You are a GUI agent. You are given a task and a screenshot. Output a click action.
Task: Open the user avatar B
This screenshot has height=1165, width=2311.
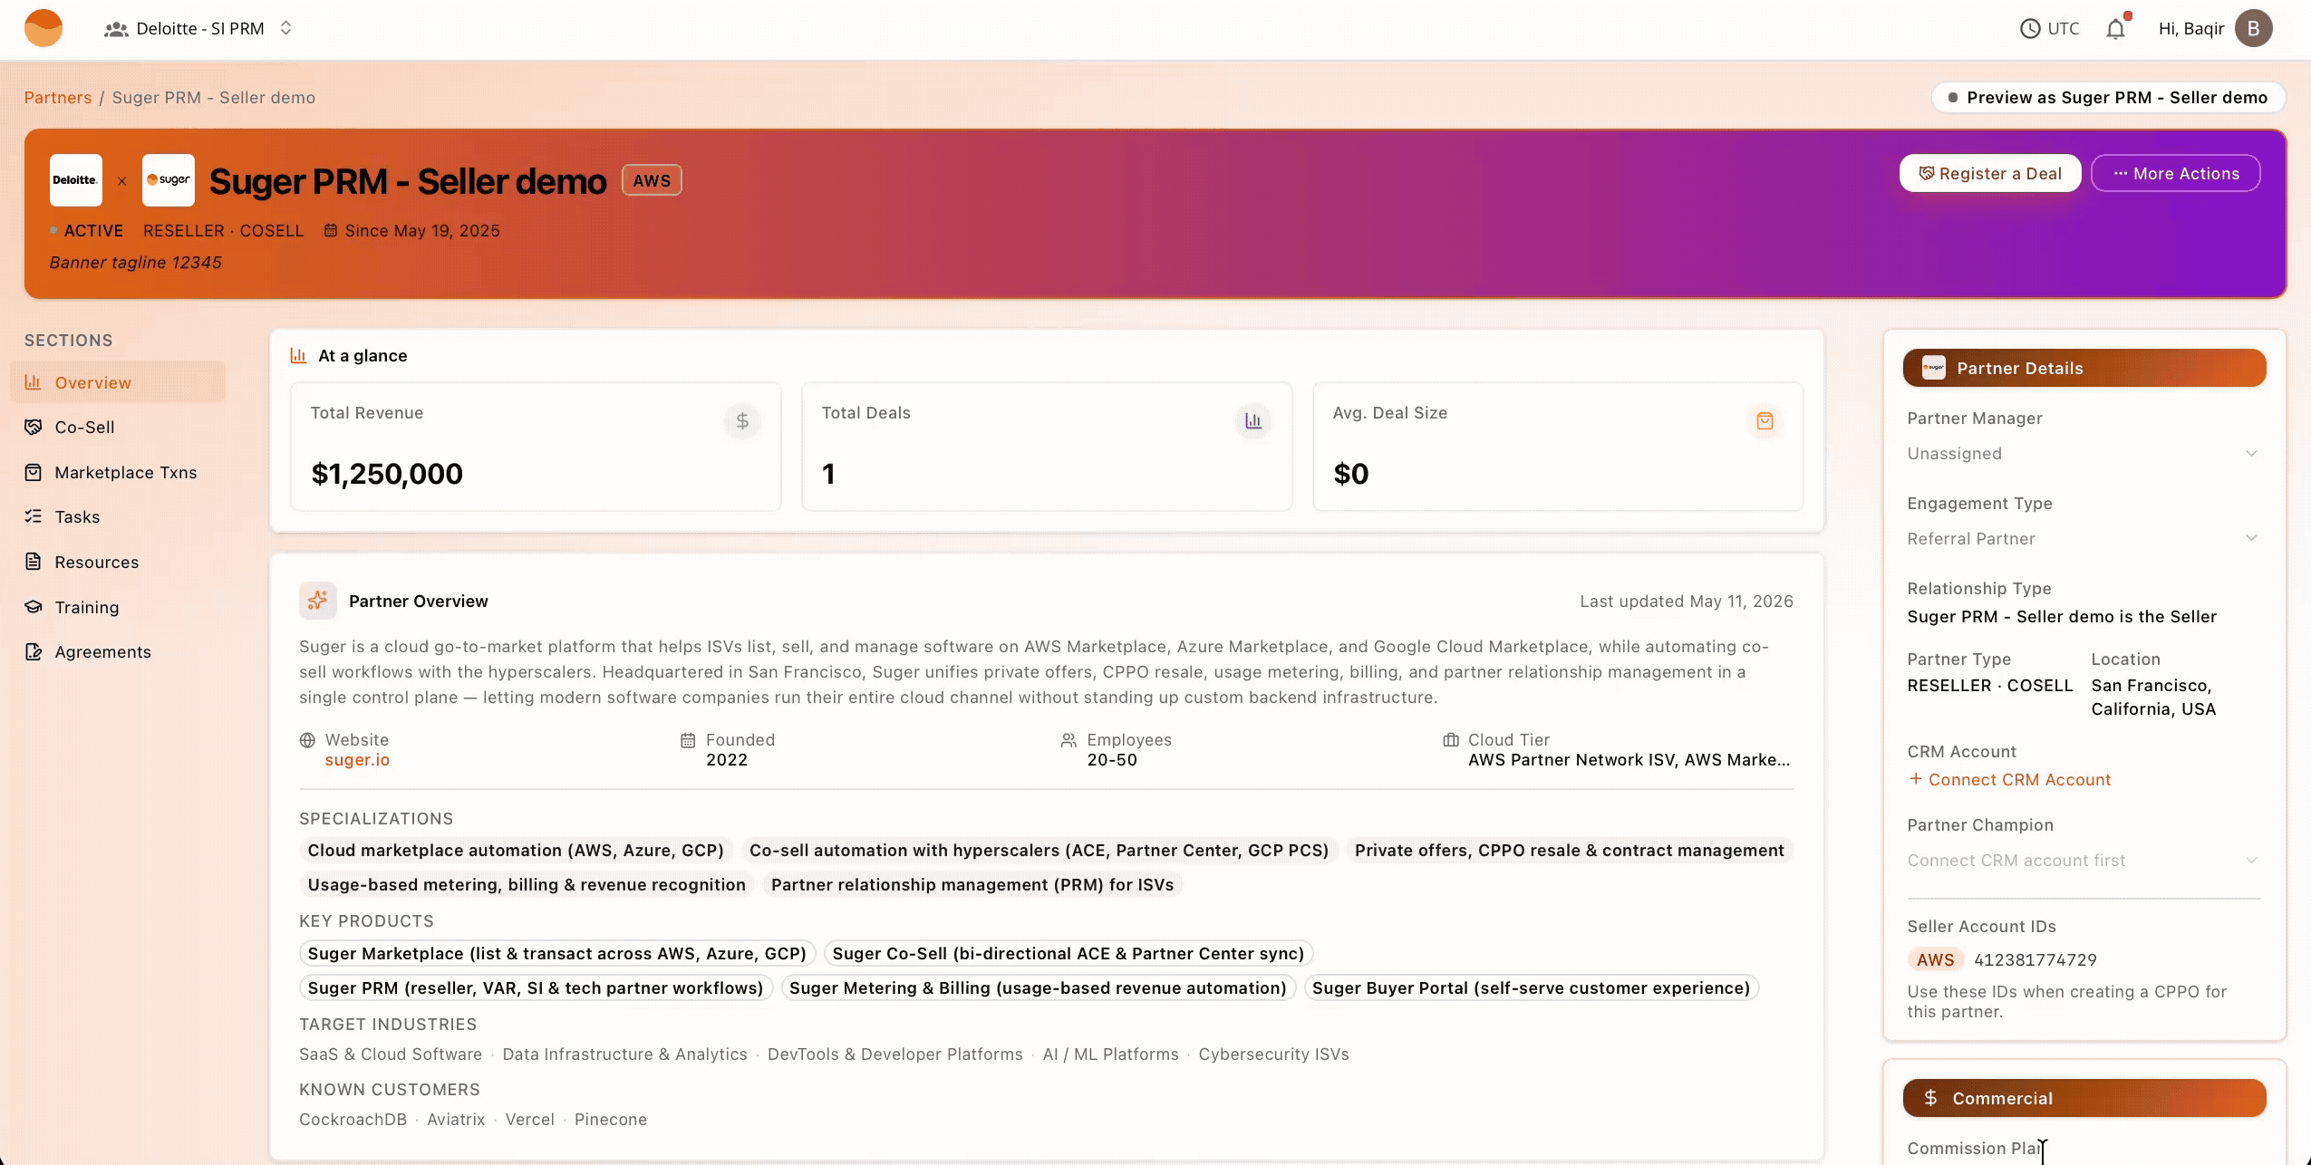[2253, 29]
